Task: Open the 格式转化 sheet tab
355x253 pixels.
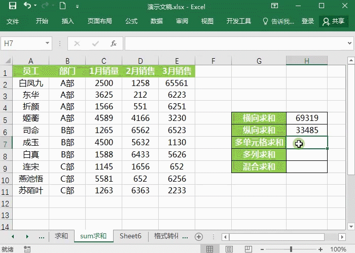Action: pyautogui.click(x=166, y=236)
